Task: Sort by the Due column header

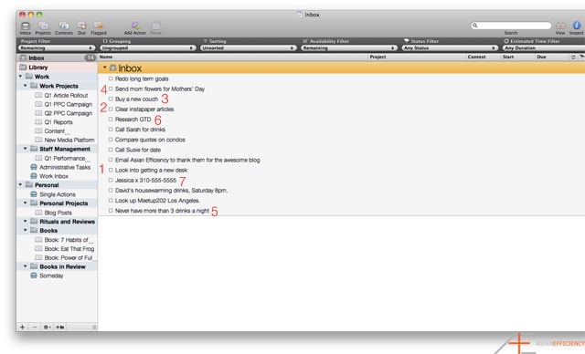Action: 541,57
